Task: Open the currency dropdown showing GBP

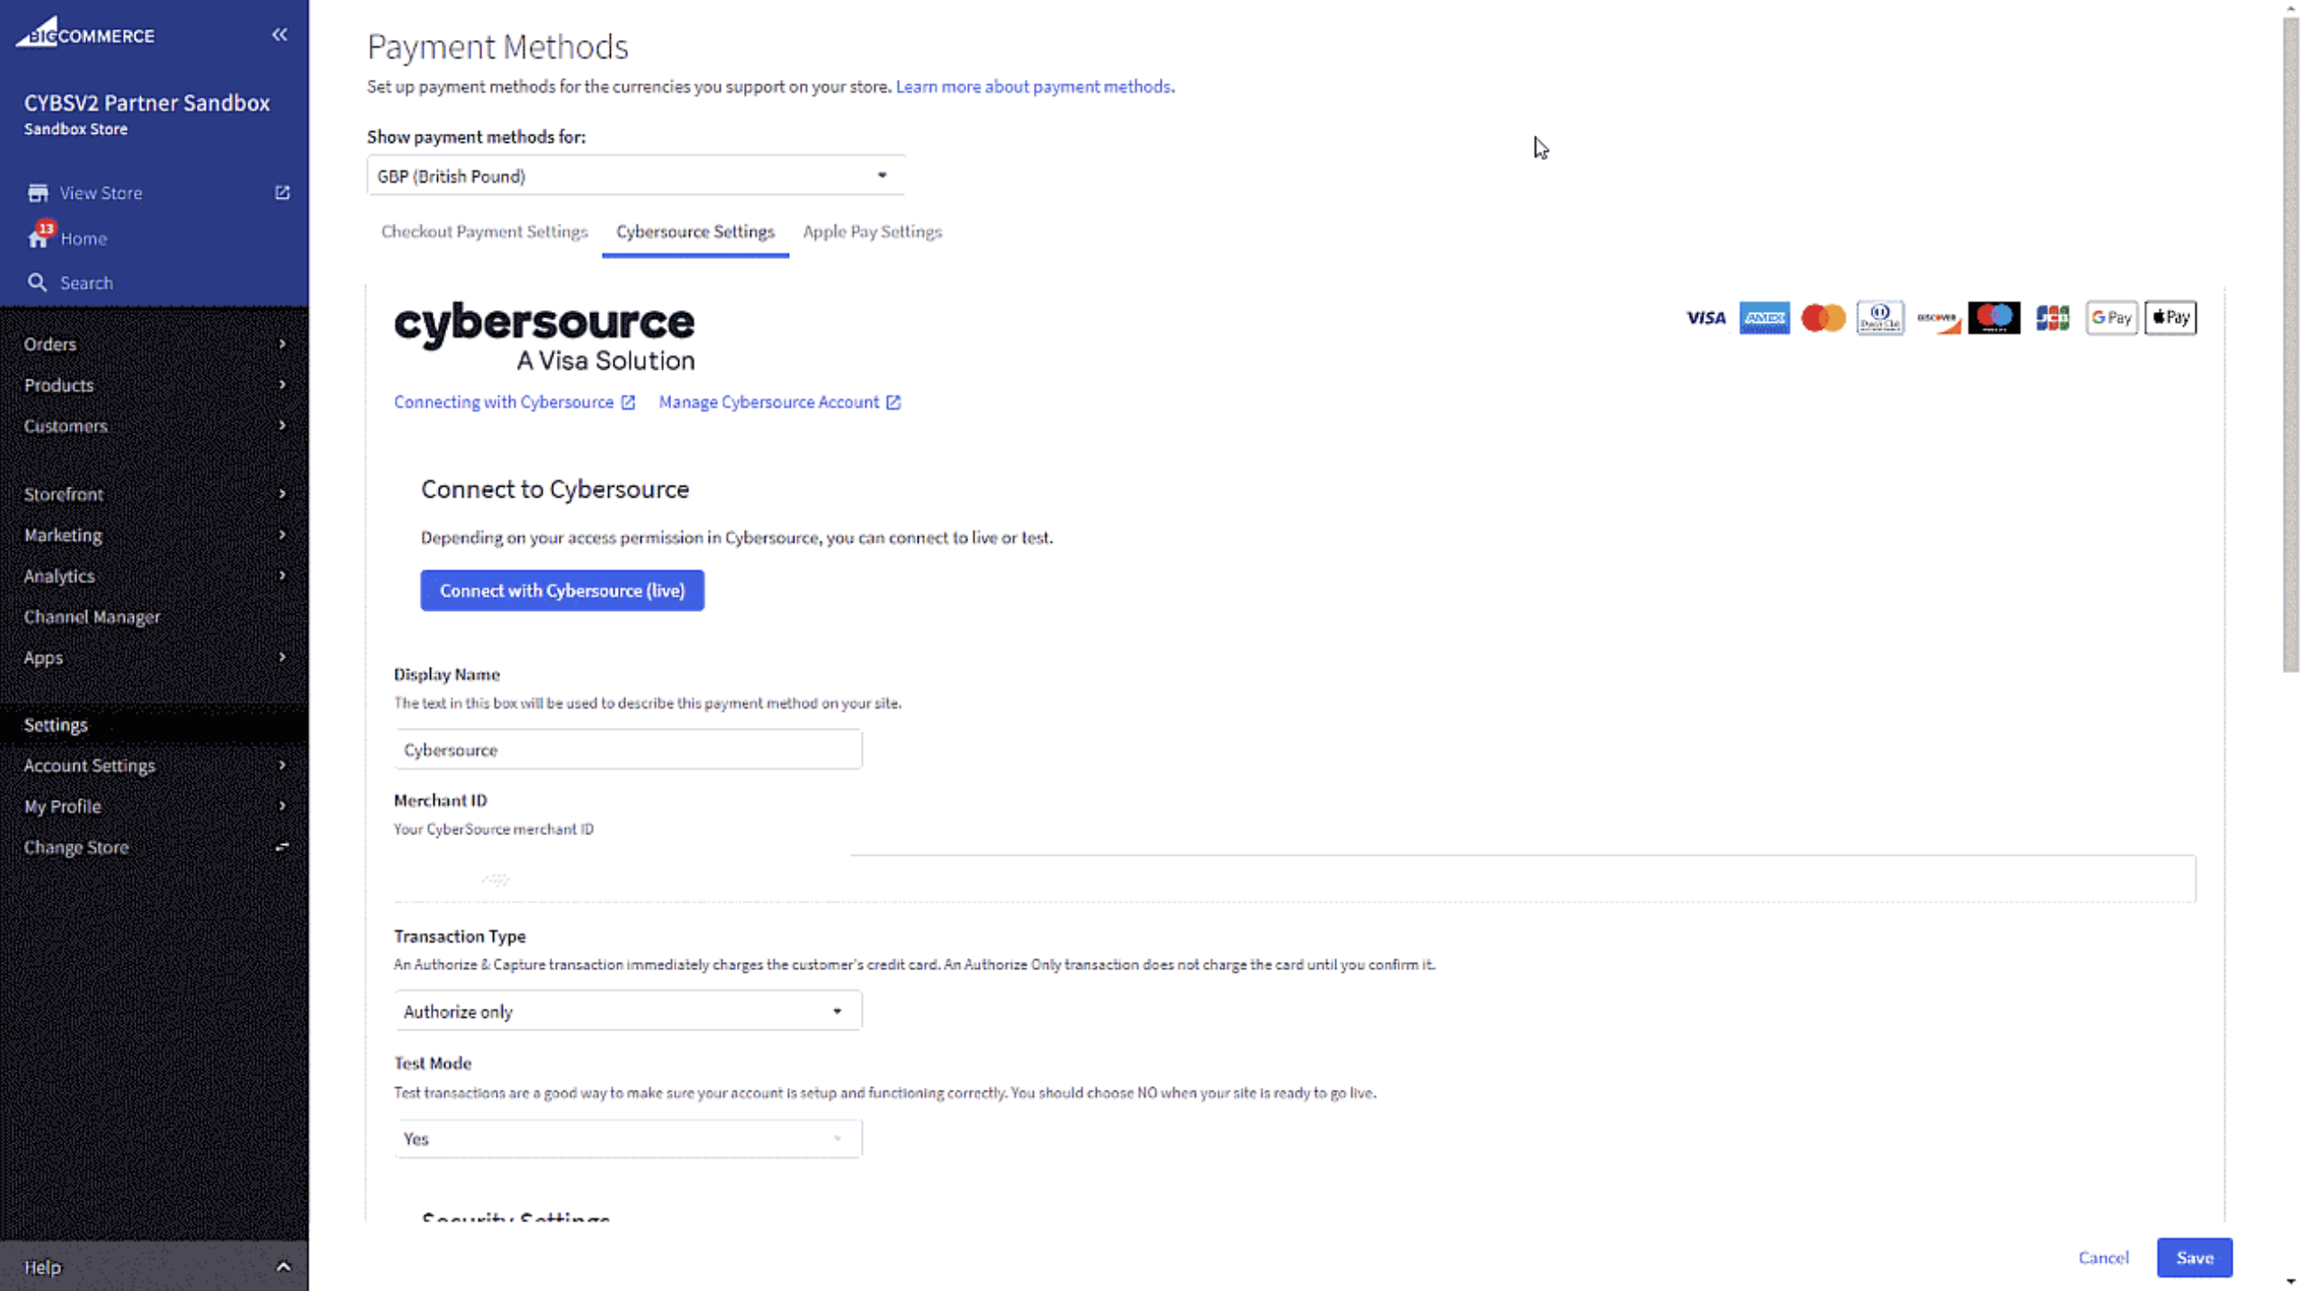Action: [x=636, y=176]
